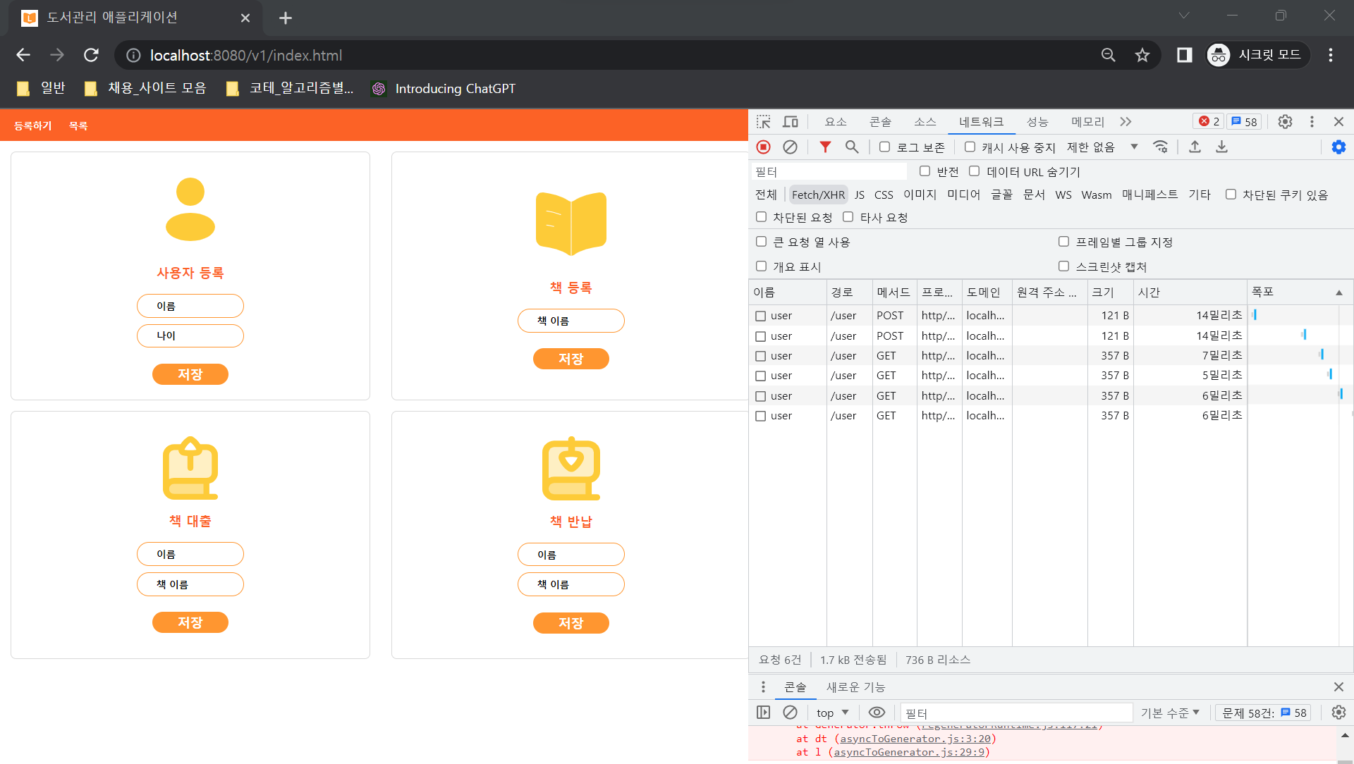Enable the 캐시 사용 중지 checkbox

pyautogui.click(x=970, y=147)
